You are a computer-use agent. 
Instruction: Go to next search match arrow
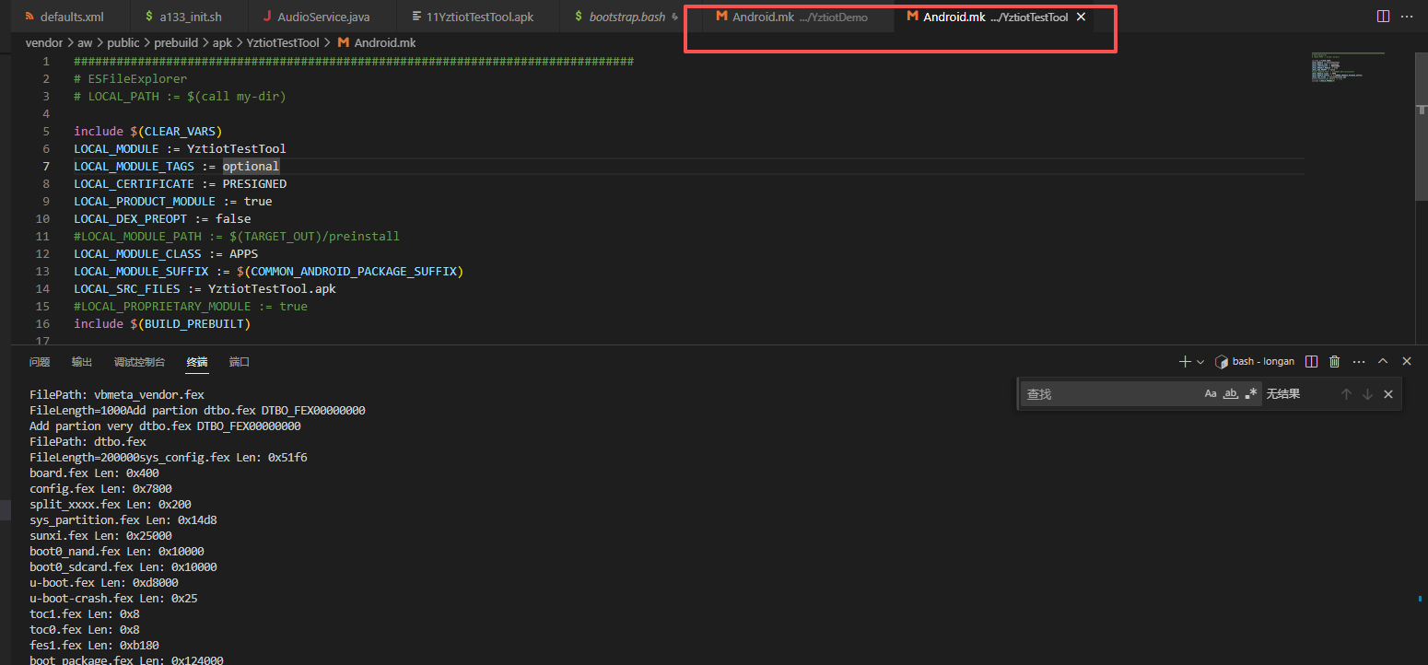[1367, 394]
